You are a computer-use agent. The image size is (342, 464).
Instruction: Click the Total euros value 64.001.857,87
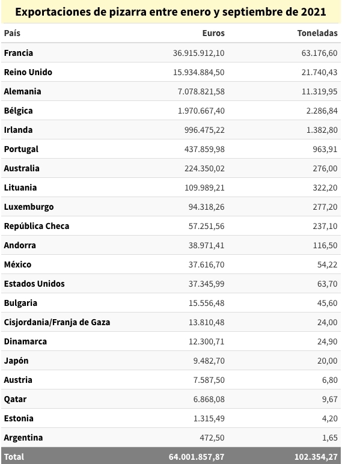pyautogui.click(x=197, y=457)
